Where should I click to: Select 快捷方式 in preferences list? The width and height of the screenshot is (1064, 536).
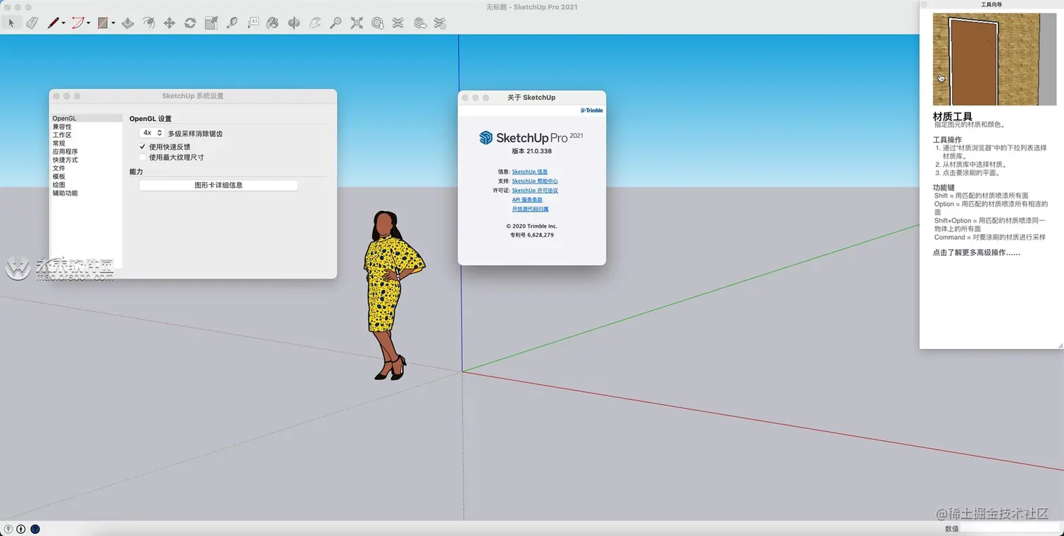pos(87,160)
